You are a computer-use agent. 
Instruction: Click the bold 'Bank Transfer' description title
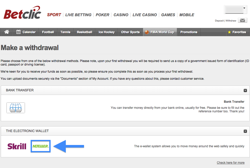click(234, 102)
